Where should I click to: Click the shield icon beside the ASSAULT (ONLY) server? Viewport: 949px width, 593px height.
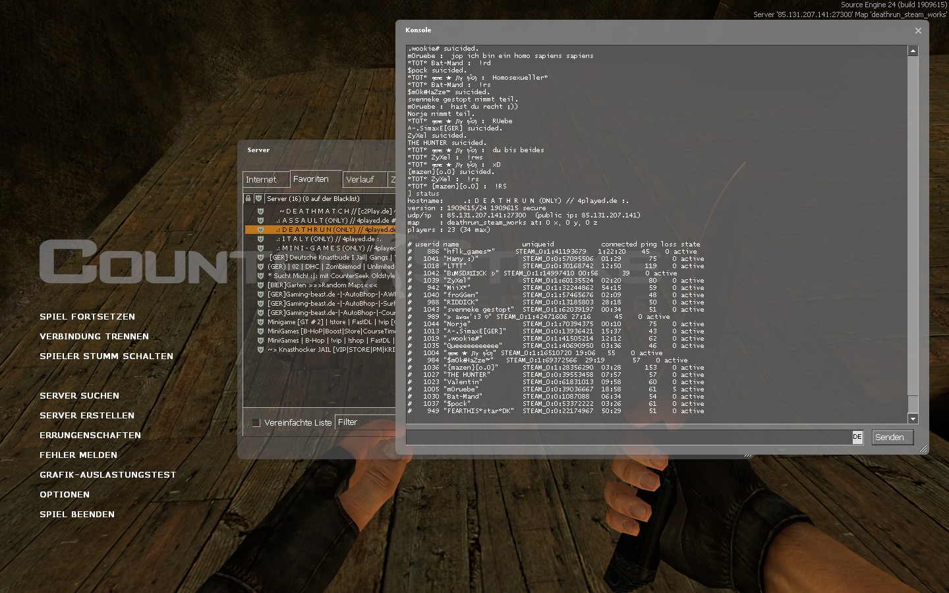260,221
